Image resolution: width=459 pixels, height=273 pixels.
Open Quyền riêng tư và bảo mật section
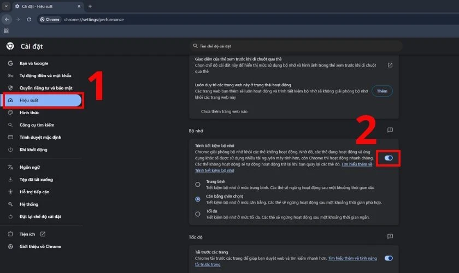click(x=45, y=88)
